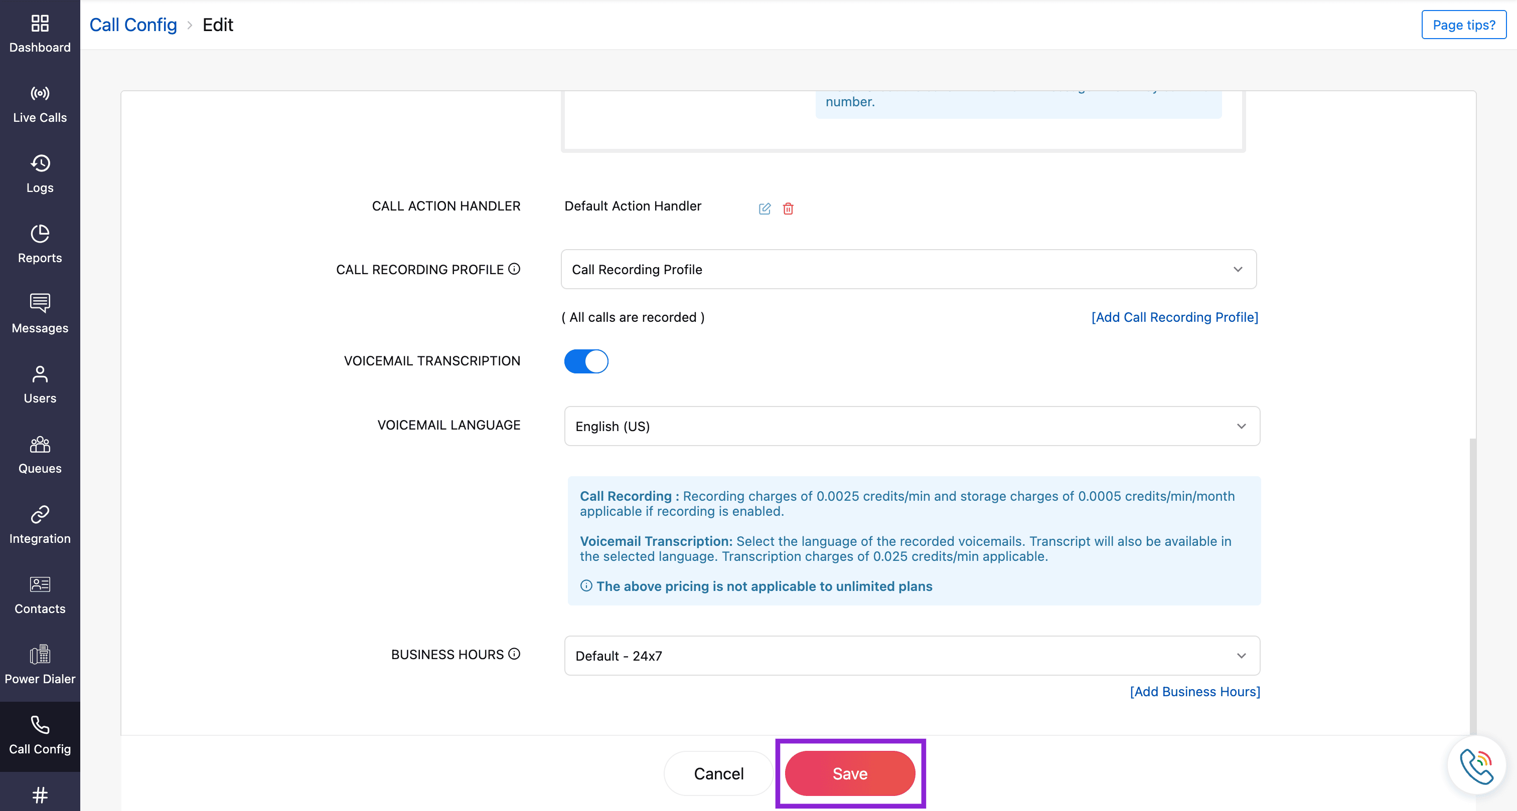Click the edit icon for Default Action Handler
The height and width of the screenshot is (811, 1517).
tap(765, 209)
